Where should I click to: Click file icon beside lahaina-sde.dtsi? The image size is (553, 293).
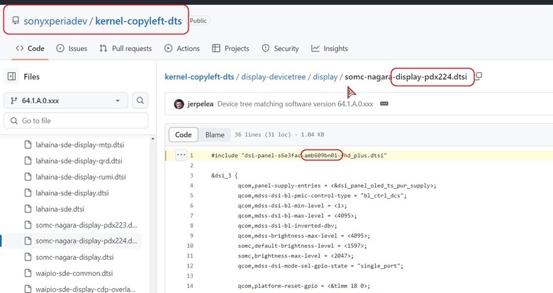[28, 209]
